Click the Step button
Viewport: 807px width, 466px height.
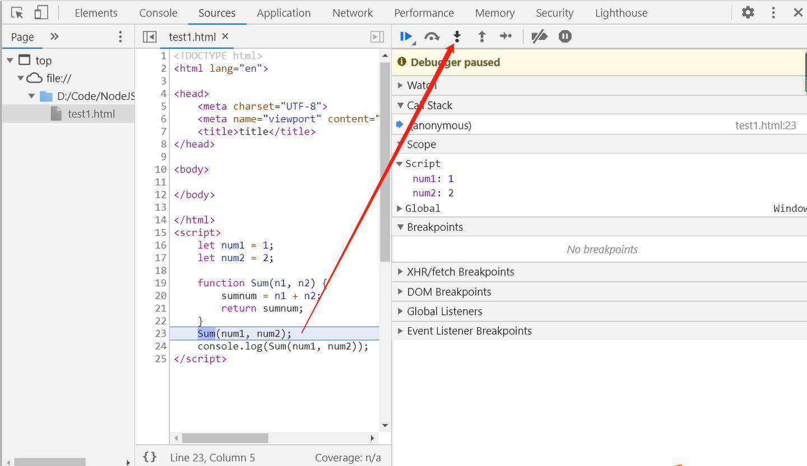pyautogui.click(x=506, y=36)
